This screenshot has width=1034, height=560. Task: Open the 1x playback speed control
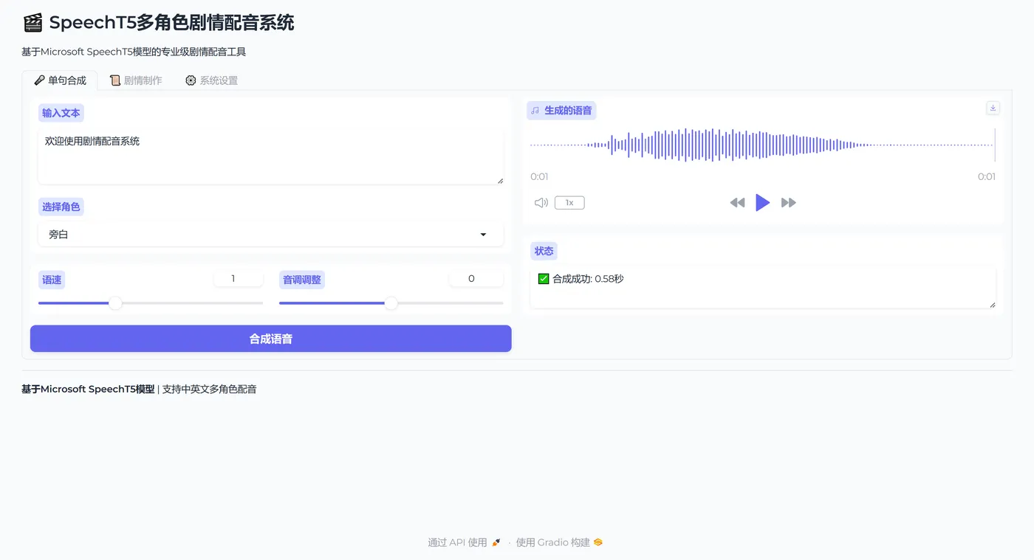tap(569, 202)
